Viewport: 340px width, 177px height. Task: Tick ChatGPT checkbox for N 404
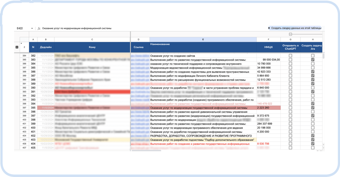291,144
